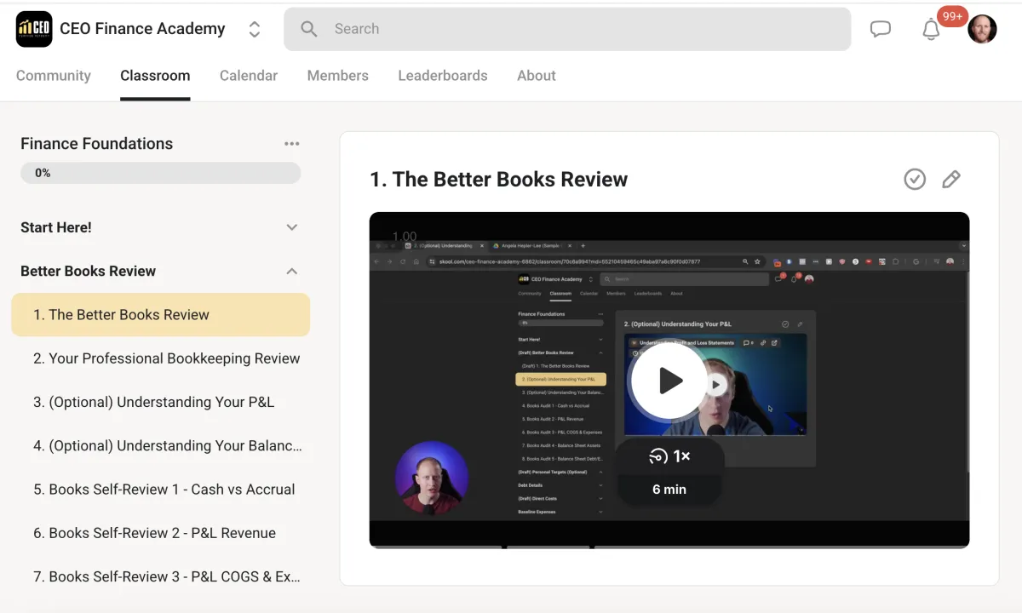Change the 1× playback speed
The image size is (1022, 613).
pyautogui.click(x=669, y=456)
